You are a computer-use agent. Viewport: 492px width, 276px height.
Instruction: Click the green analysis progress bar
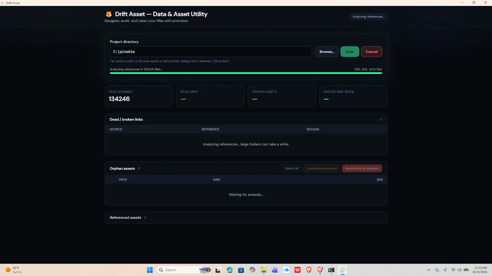[246, 73]
